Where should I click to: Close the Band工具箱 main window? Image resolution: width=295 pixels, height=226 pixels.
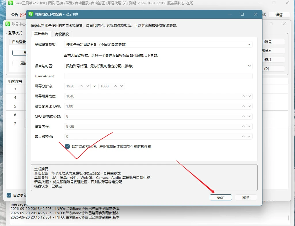coord(287,3)
